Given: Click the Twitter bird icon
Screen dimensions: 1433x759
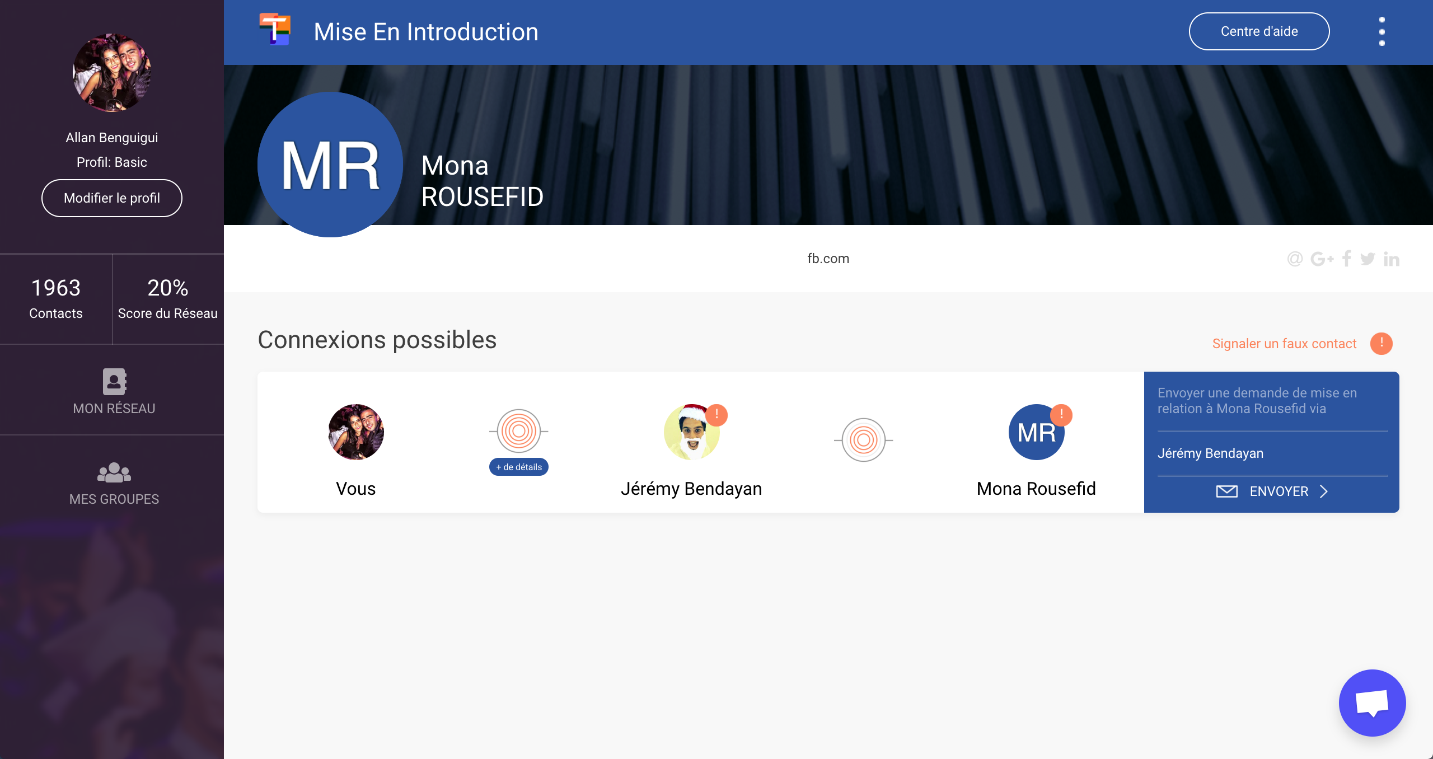Looking at the screenshot, I should pyautogui.click(x=1368, y=259).
